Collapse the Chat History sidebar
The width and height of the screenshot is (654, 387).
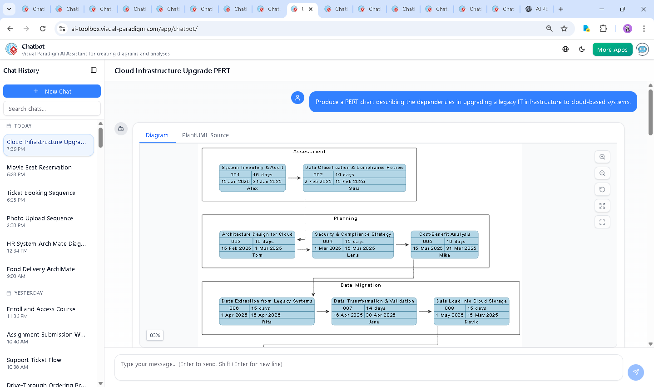94,70
